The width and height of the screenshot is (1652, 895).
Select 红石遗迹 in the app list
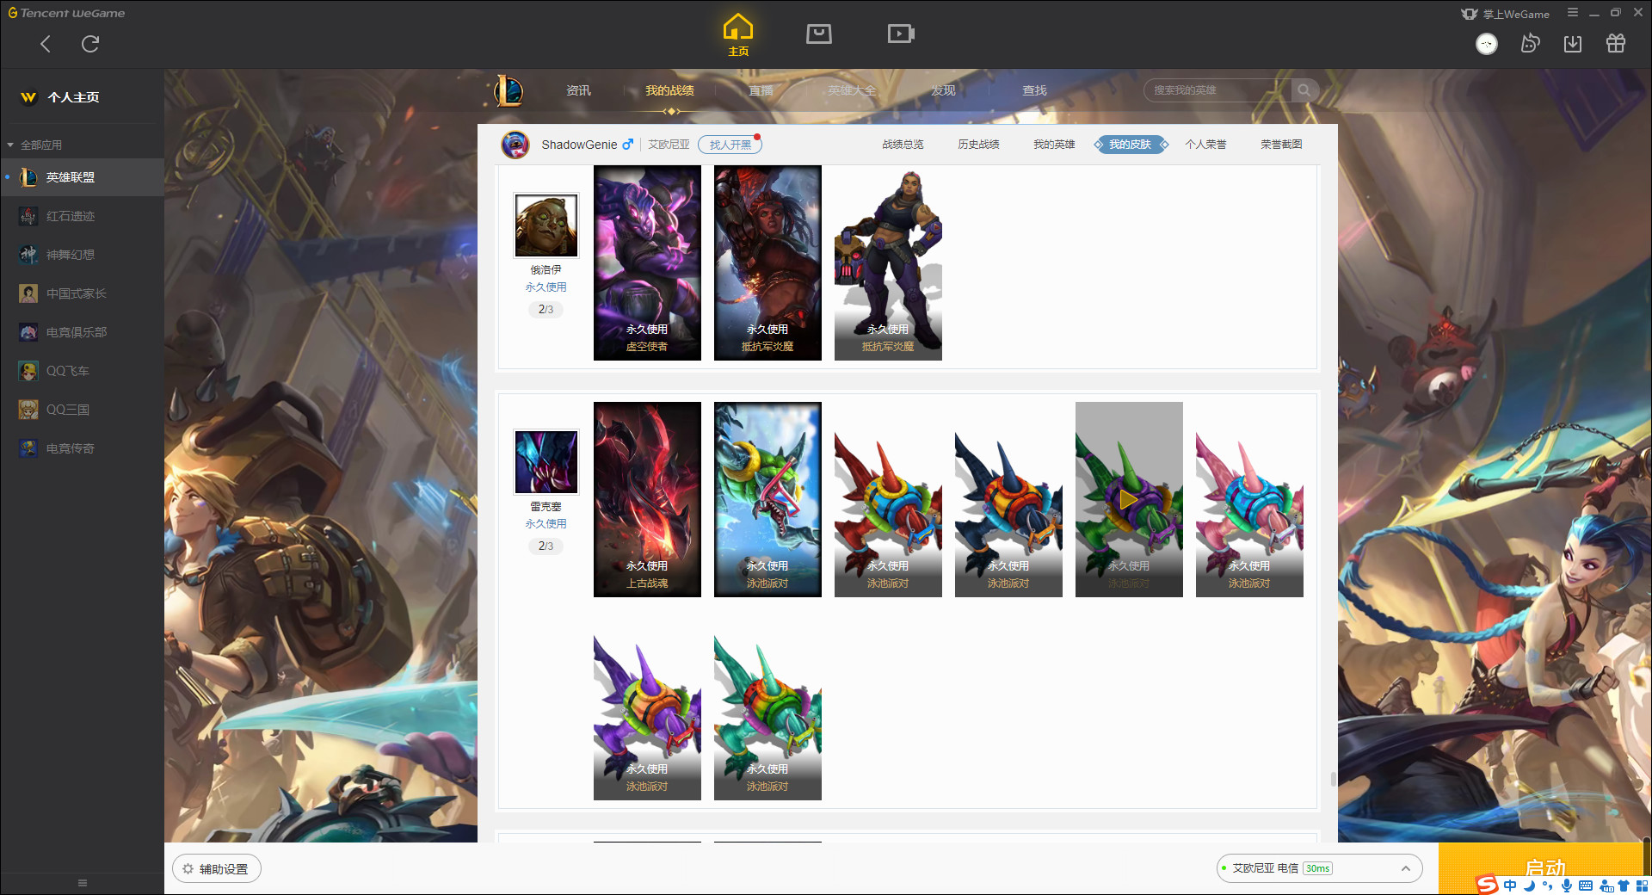[x=82, y=216]
